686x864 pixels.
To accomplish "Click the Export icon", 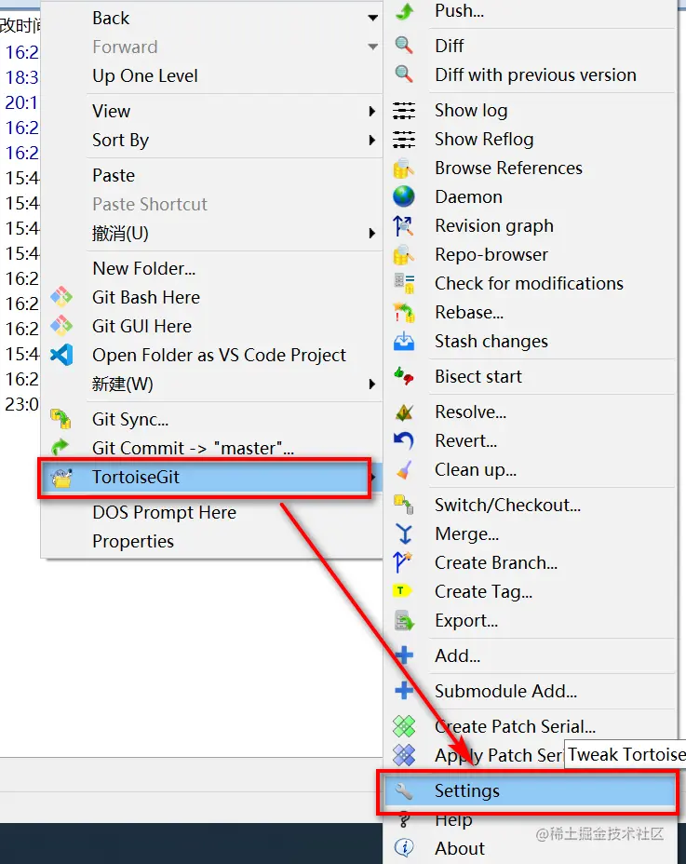I will click(404, 620).
